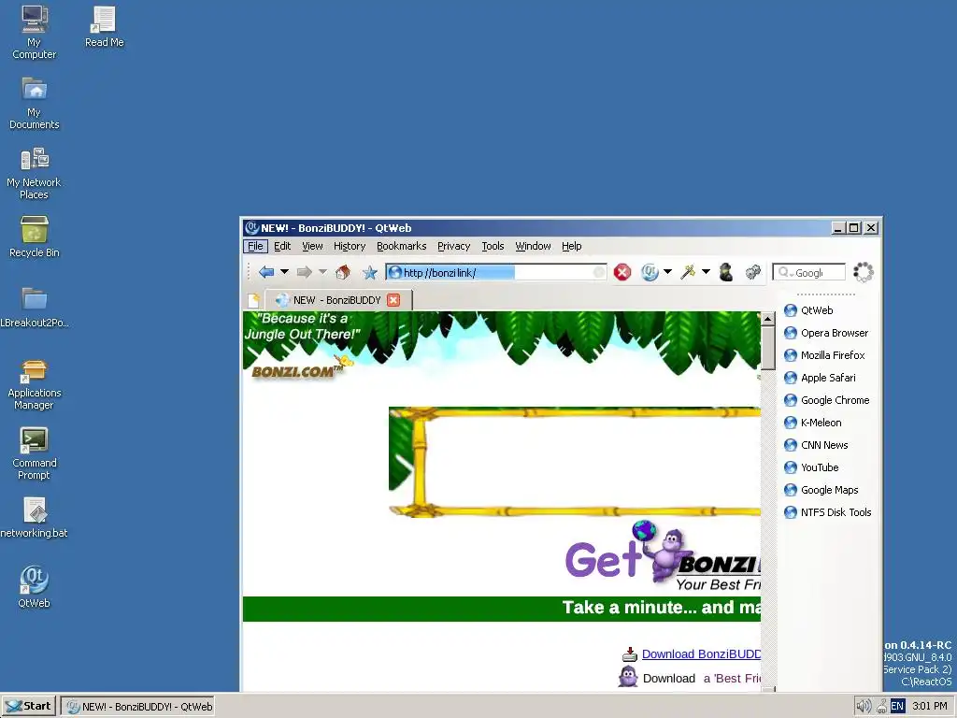Click the red Stop loading button
This screenshot has height=718, width=957.
click(621, 272)
